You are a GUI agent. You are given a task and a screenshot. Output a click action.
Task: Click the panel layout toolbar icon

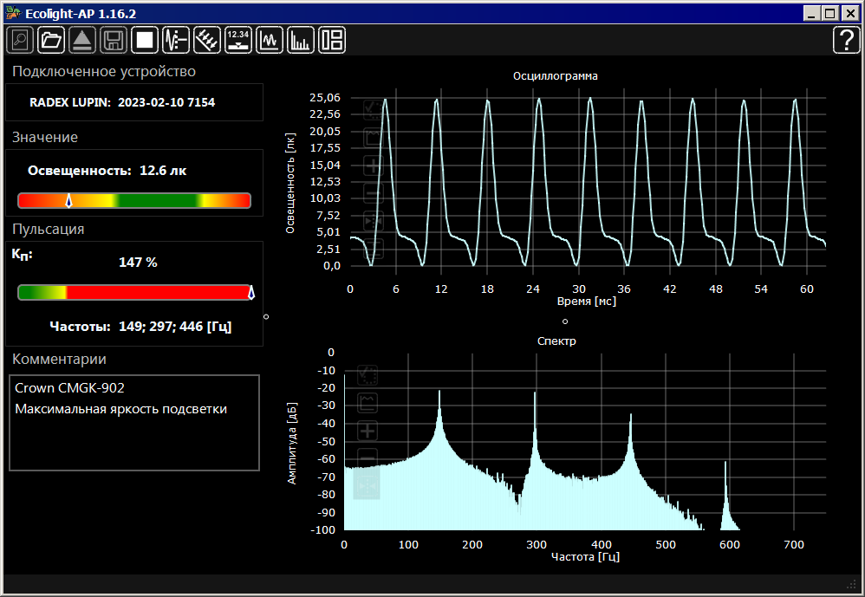[332, 40]
